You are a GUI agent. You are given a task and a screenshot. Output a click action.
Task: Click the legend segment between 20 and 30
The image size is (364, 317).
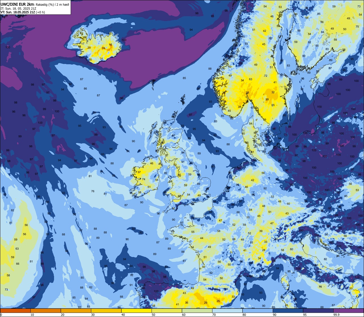click(x=76, y=310)
